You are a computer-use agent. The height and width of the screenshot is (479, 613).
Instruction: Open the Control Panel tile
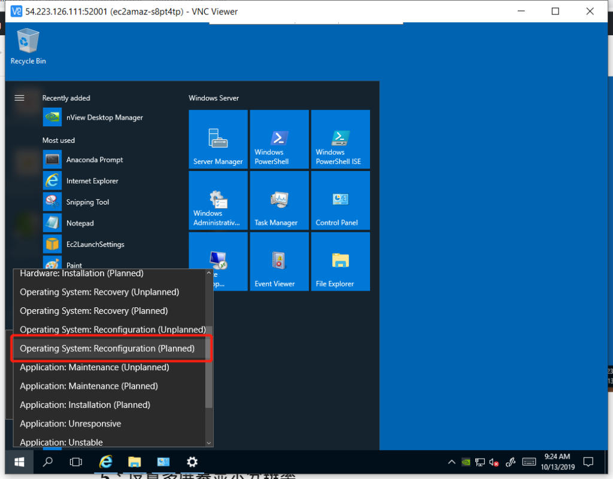tap(340, 200)
